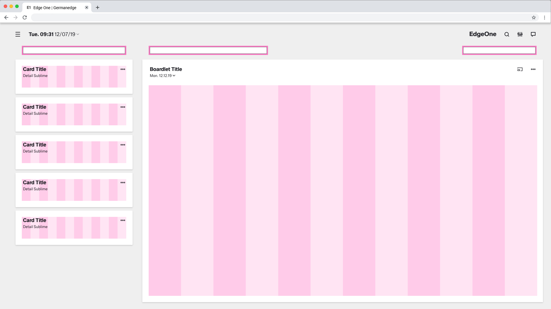
Task: Select the Edge One | Germanedge tab
Action: (55, 8)
